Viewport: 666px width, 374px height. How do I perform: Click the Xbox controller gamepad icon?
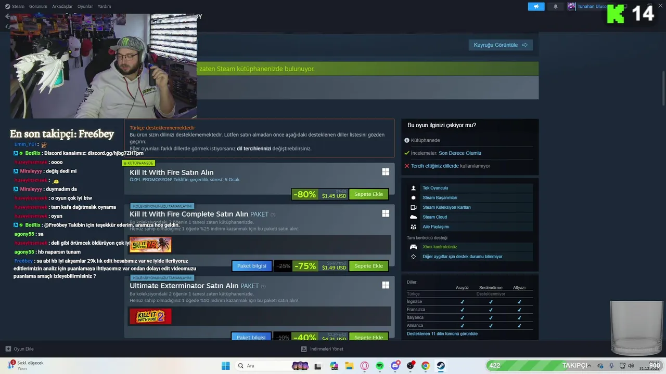414,247
